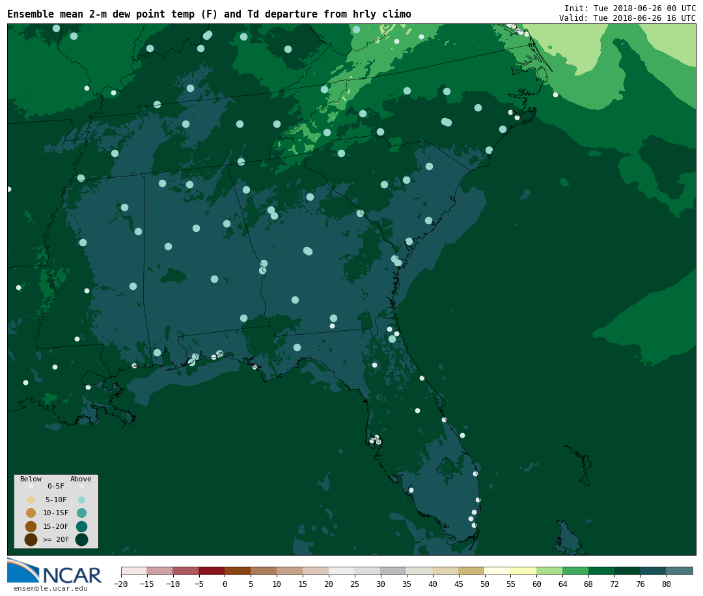Click the '72' colorbar tick label
Image resolution: width=703 pixels, height=596 pixels.
tap(614, 584)
